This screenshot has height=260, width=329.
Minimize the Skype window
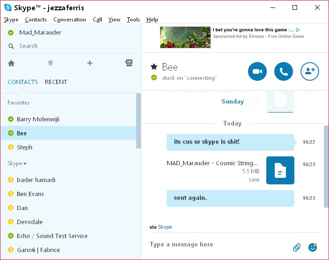(273, 8)
